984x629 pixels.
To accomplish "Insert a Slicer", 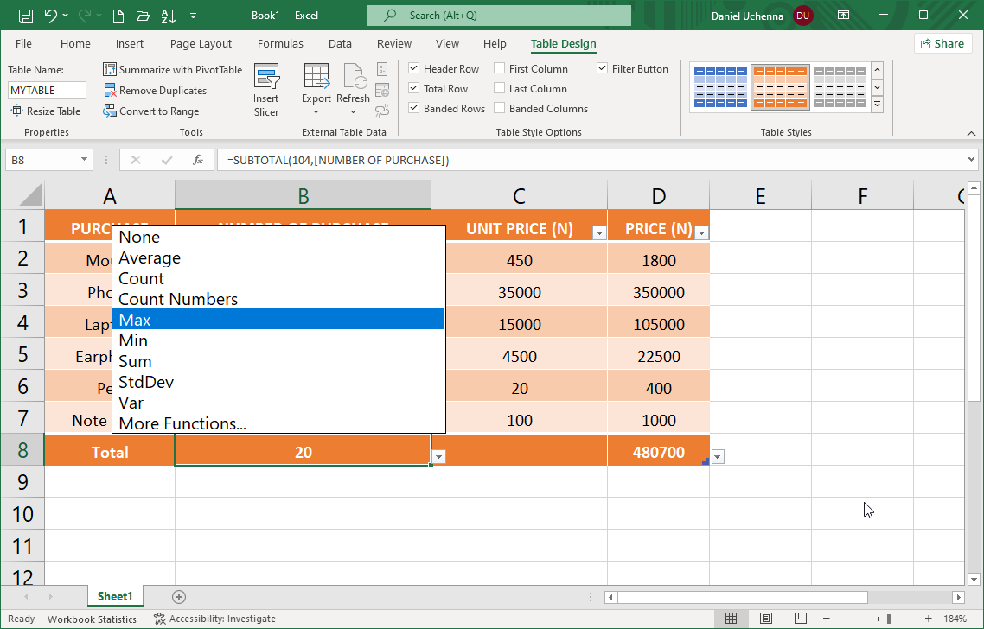I will (266, 88).
